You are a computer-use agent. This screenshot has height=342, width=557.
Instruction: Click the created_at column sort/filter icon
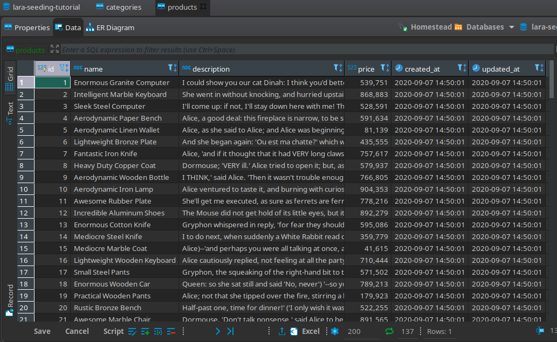[462, 68]
